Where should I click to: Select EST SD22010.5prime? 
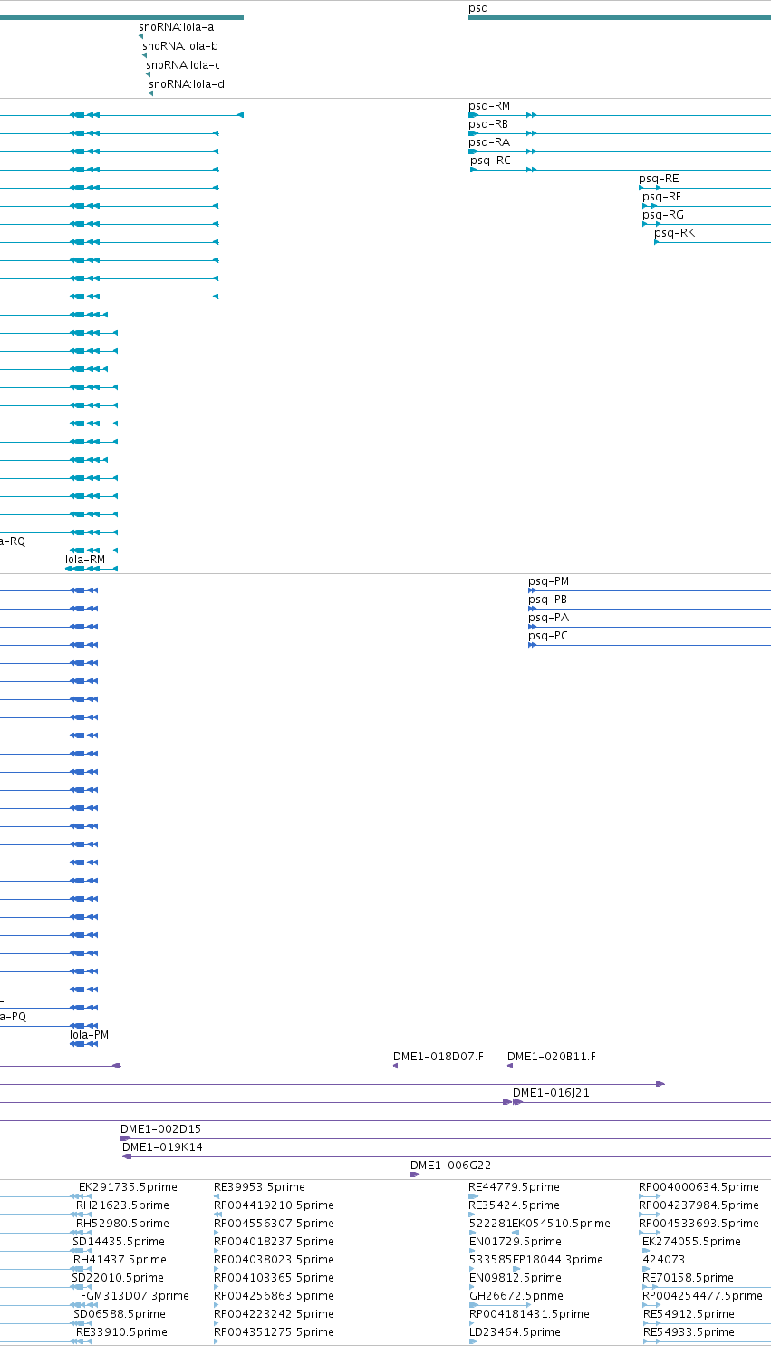(x=119, y=1278)
